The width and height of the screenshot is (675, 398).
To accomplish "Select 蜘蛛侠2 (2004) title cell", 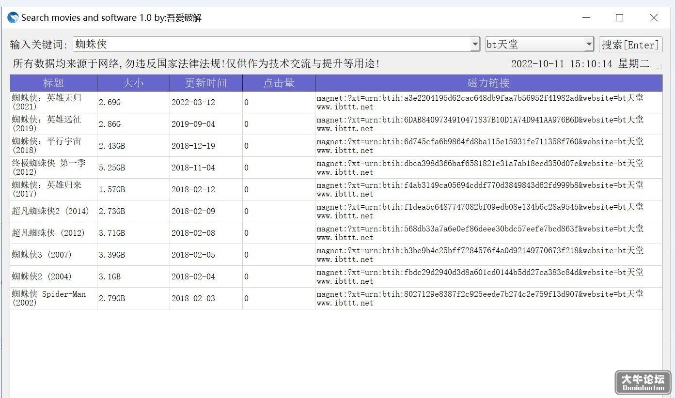I will [53, 276].
